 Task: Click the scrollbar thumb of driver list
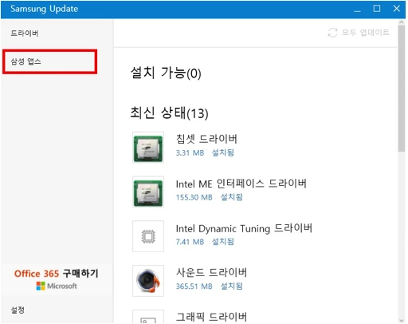(402, 89)
